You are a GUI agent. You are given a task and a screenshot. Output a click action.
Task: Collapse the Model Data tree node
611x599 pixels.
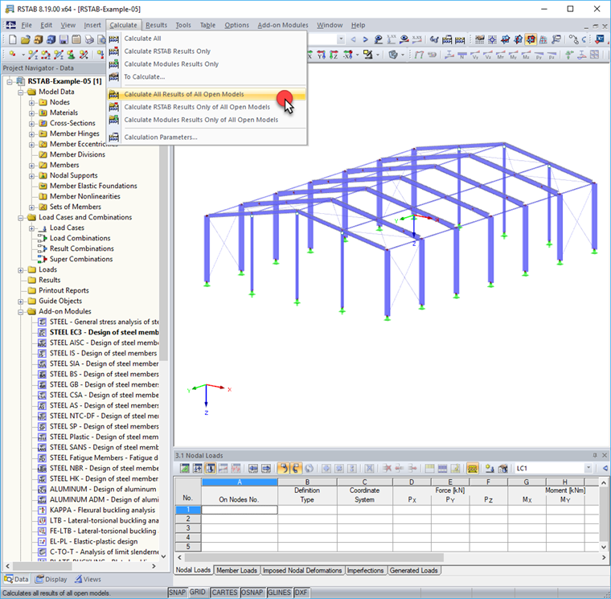point(21,92)
